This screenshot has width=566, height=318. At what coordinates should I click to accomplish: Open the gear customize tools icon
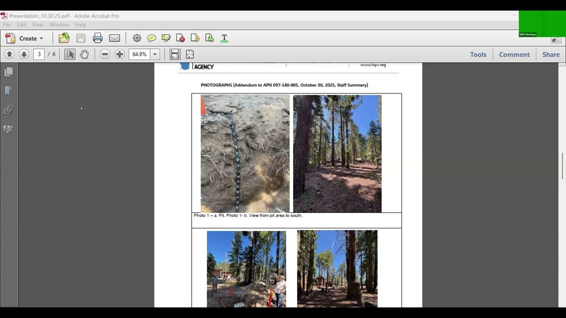click(137, 38)
